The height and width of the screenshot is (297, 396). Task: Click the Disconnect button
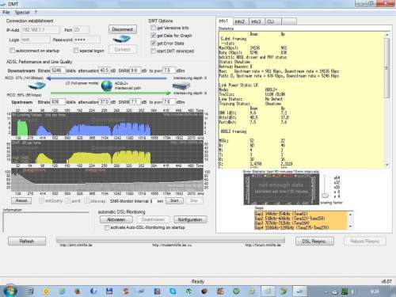point(123,29)
